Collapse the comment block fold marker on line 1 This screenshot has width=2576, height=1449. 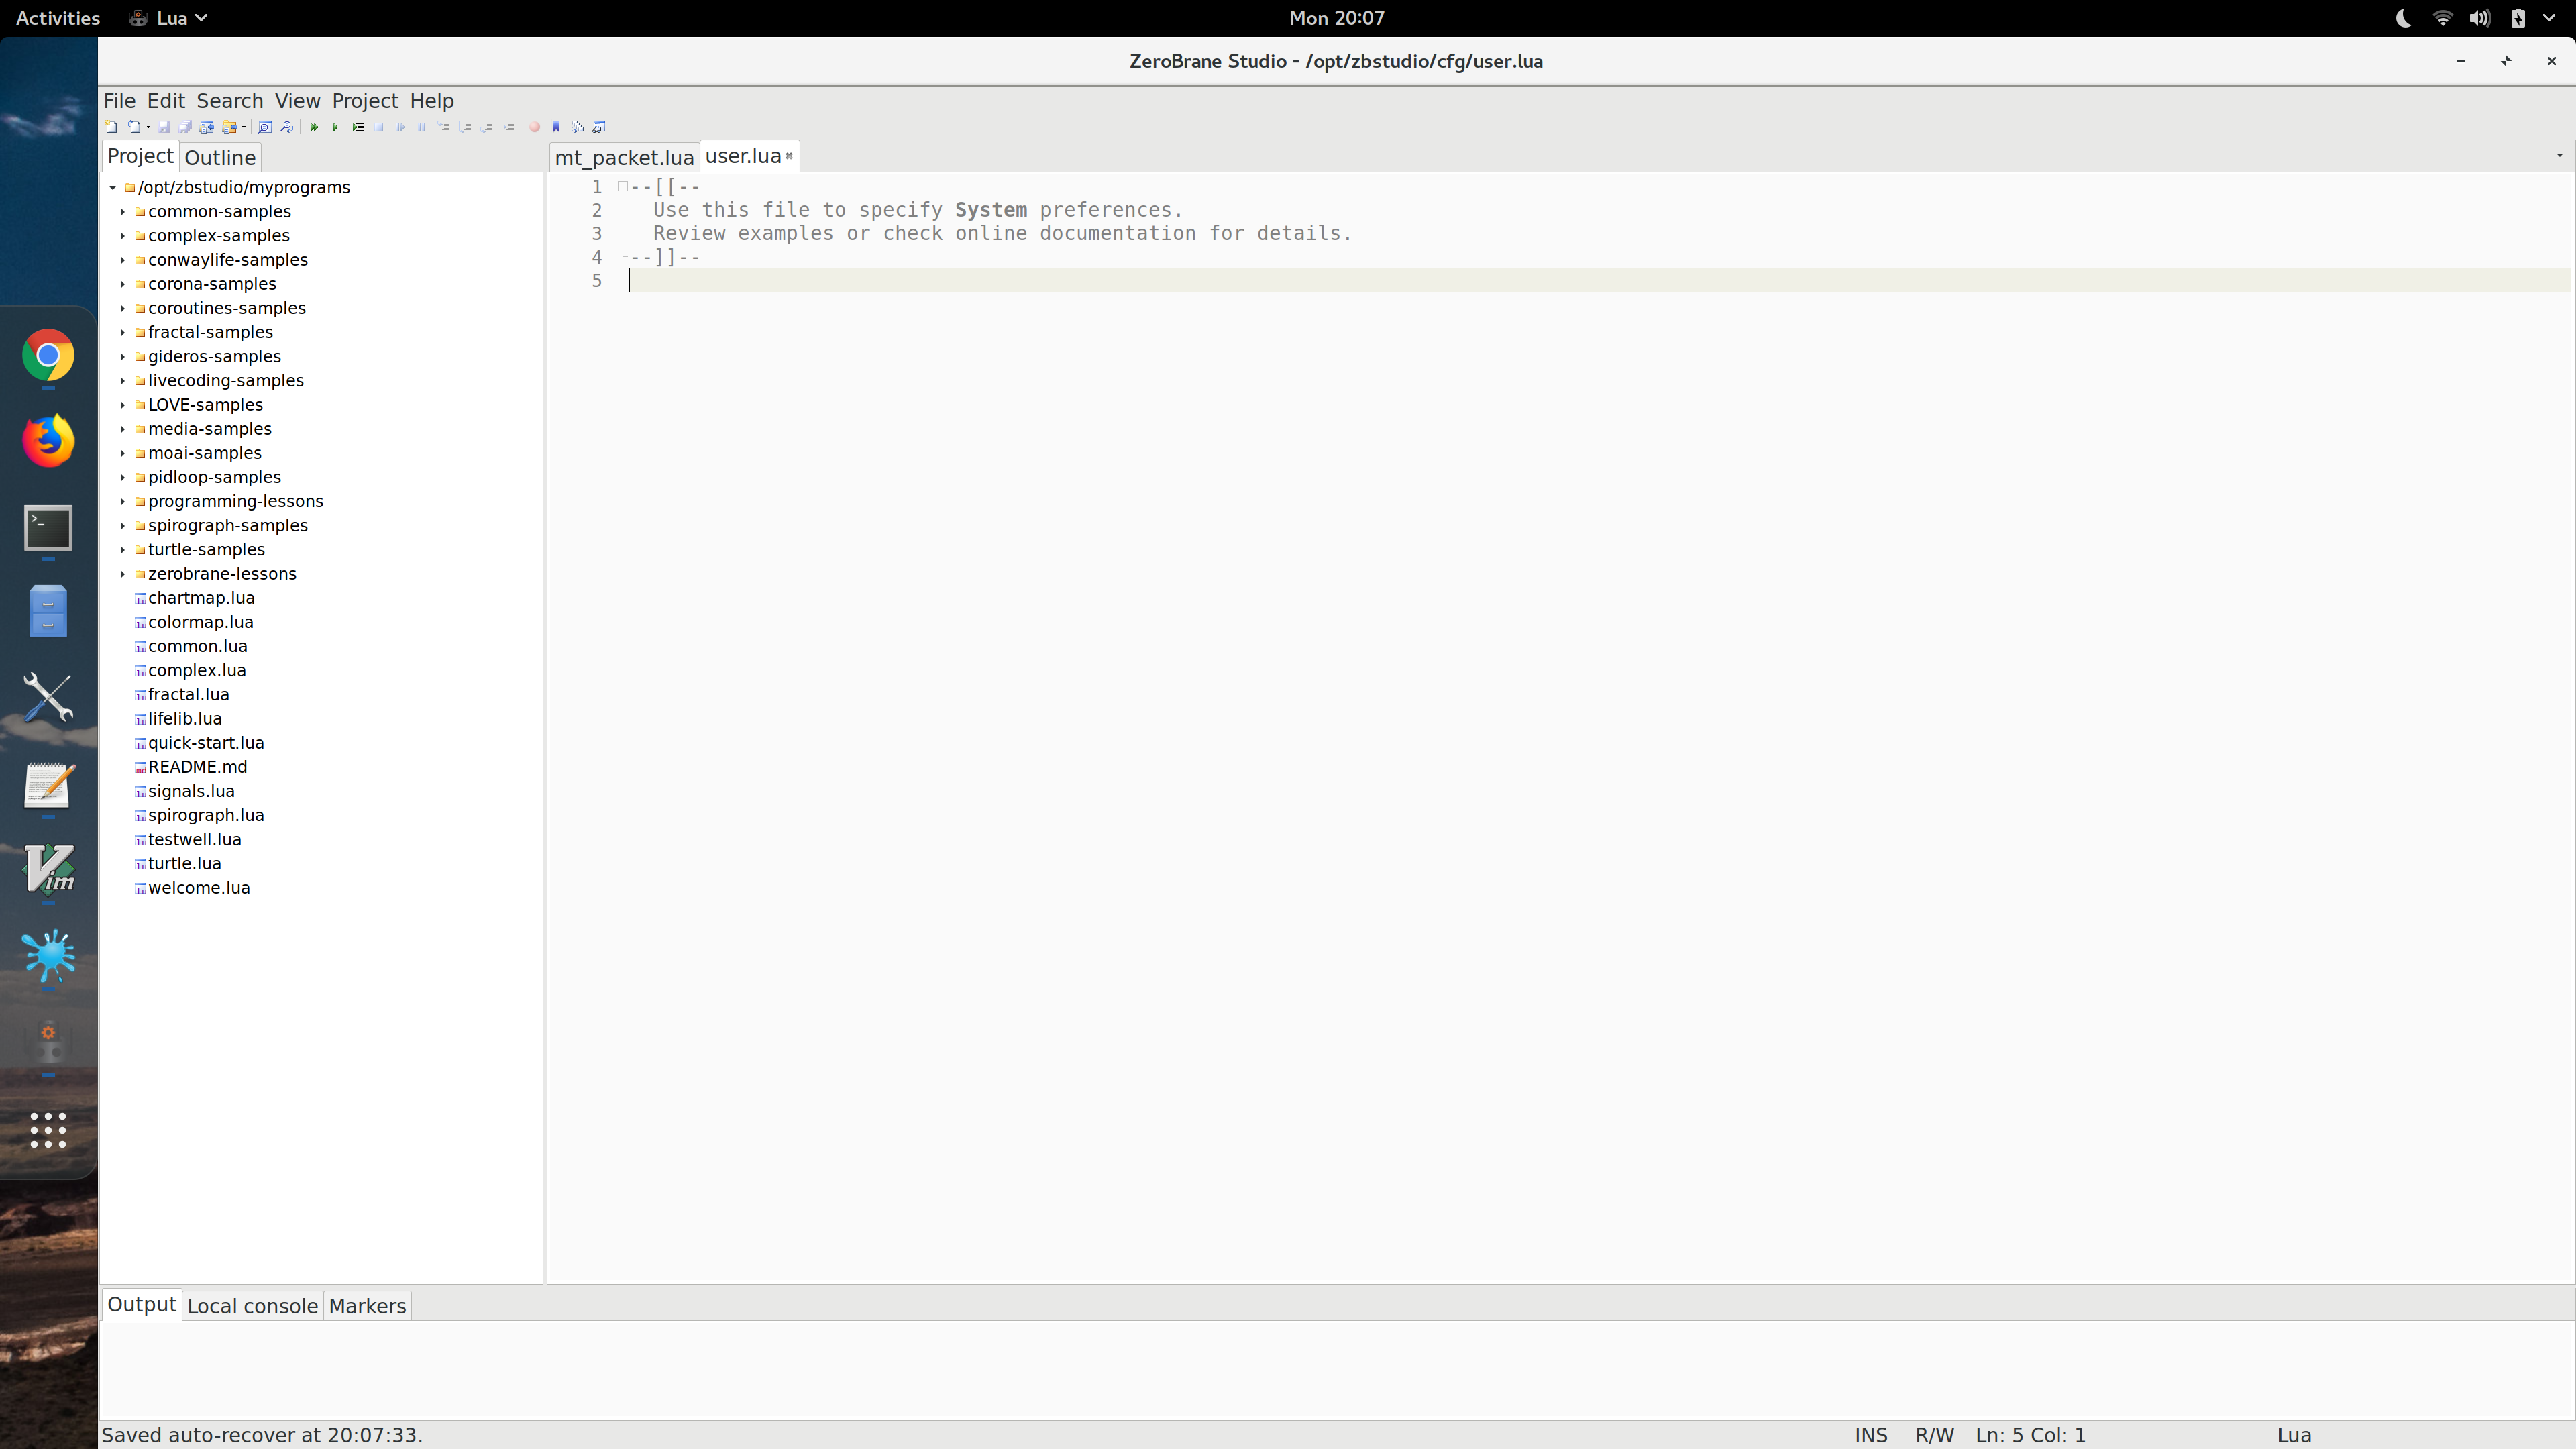(623, 186)
